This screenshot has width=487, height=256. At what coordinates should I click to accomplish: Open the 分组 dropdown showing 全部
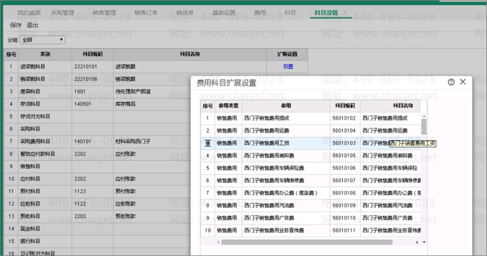click(43, 40)
